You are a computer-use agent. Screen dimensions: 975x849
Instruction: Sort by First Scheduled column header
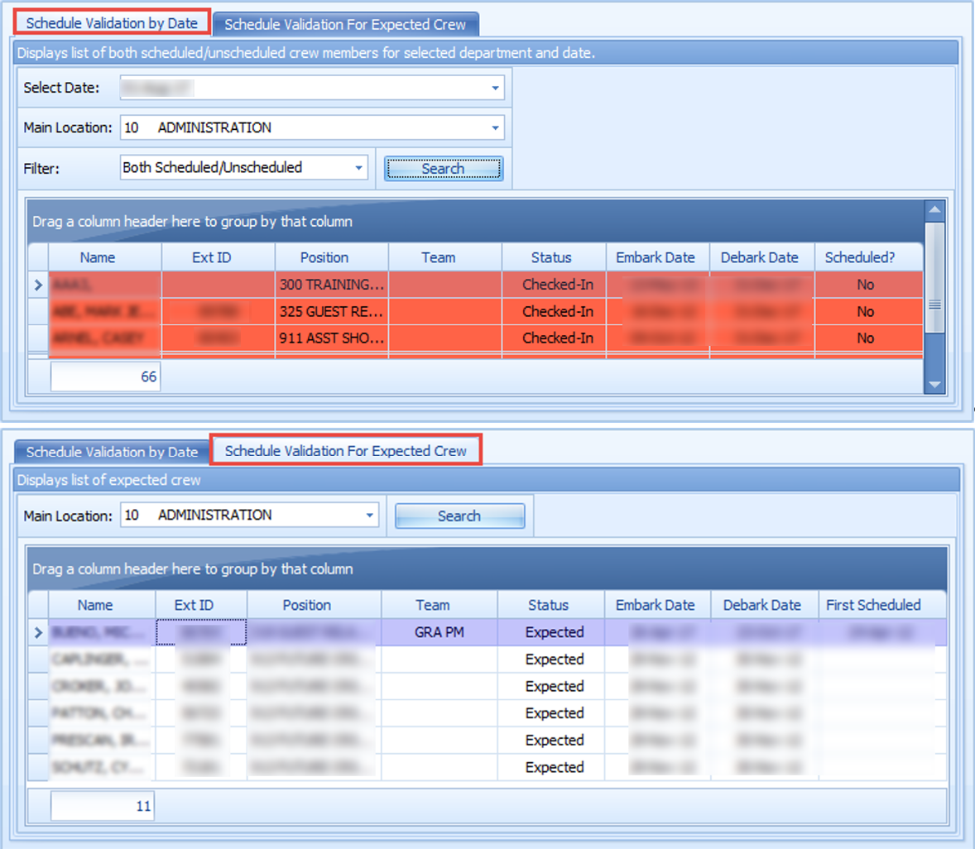click(x=873, y=605)
